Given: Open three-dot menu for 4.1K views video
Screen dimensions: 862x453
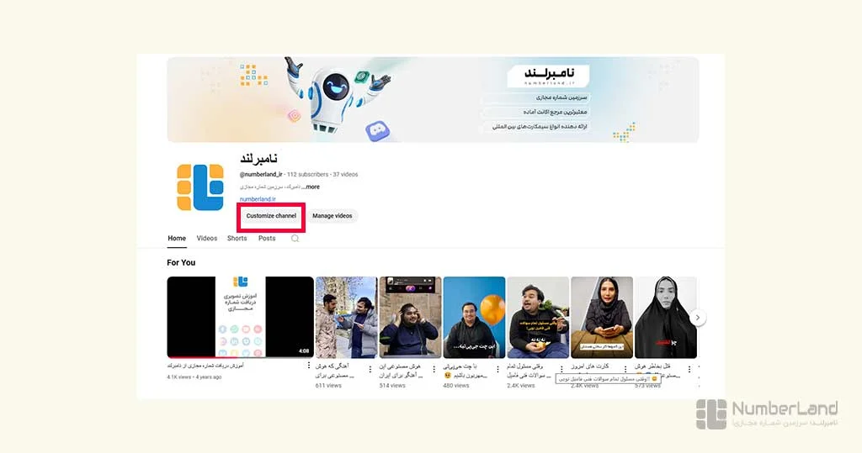Looking at the screenshot, I should tap(308, 365).
